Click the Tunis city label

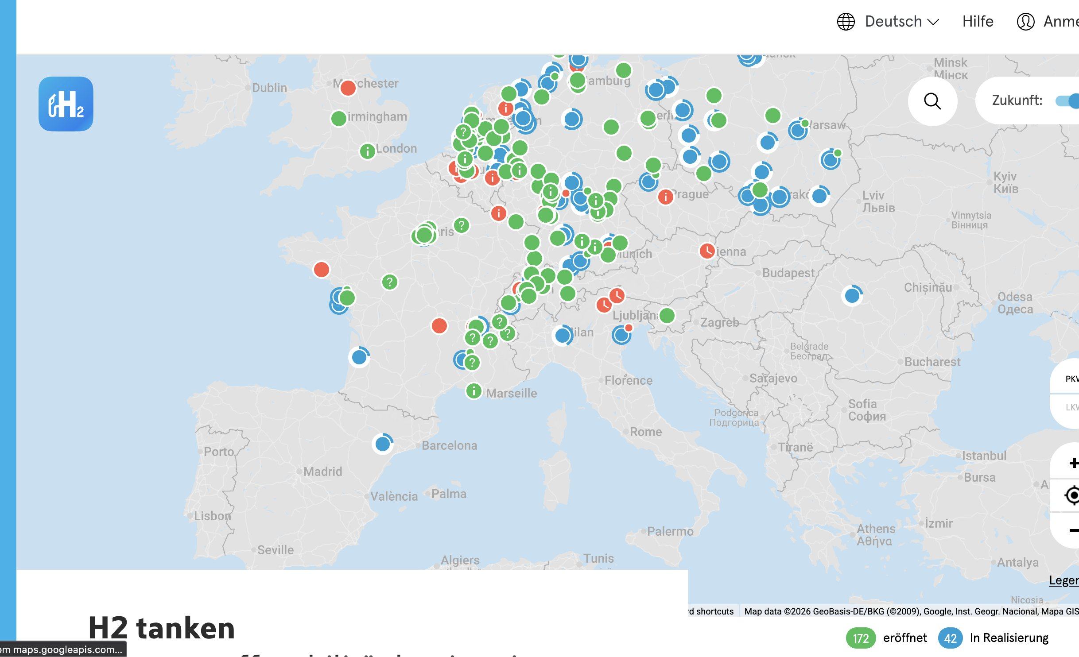point(598,558)
